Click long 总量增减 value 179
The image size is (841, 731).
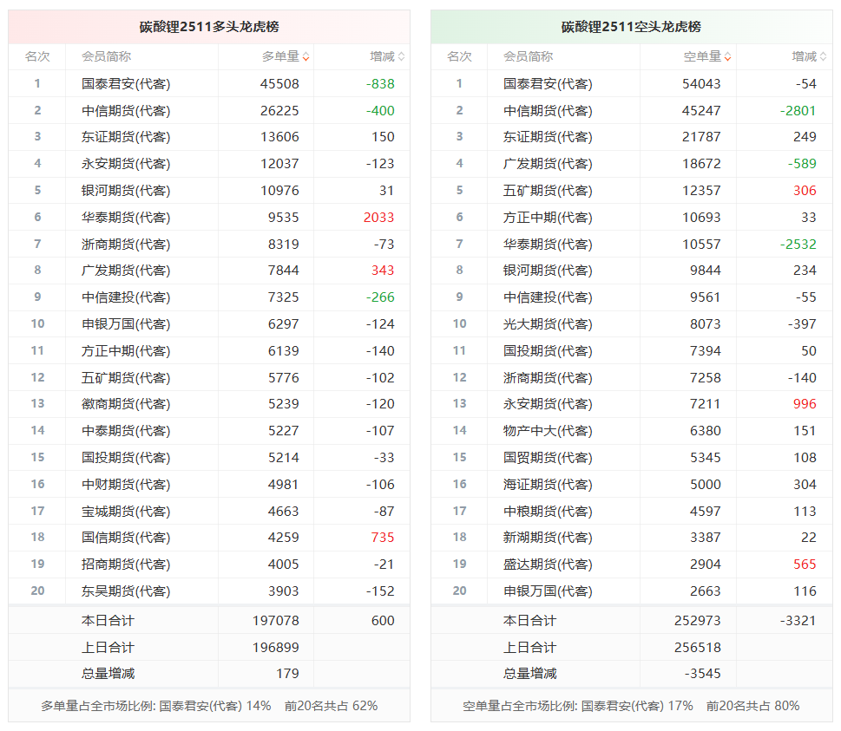287,674
